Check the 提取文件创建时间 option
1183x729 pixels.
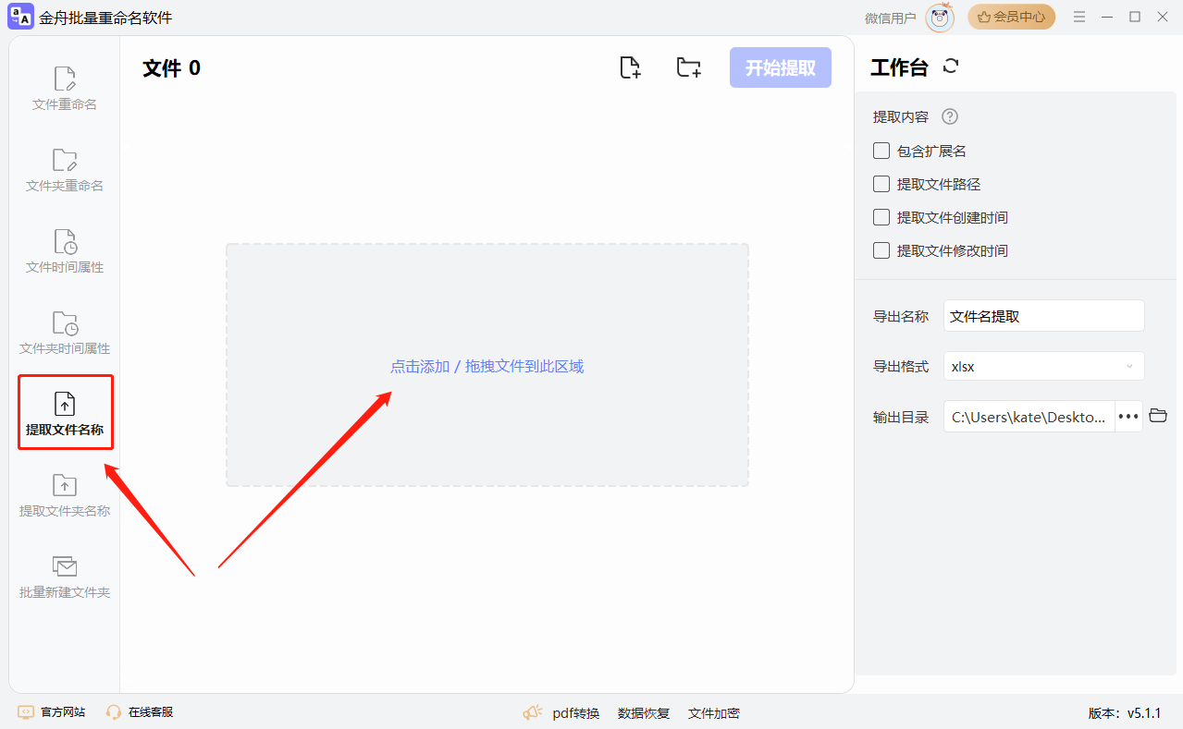coord(881,217)
